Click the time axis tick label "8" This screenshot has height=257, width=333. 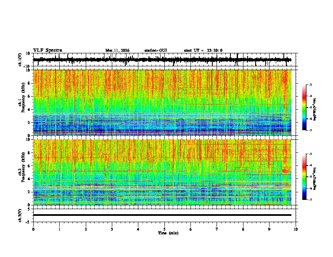[x=243, y=229]
